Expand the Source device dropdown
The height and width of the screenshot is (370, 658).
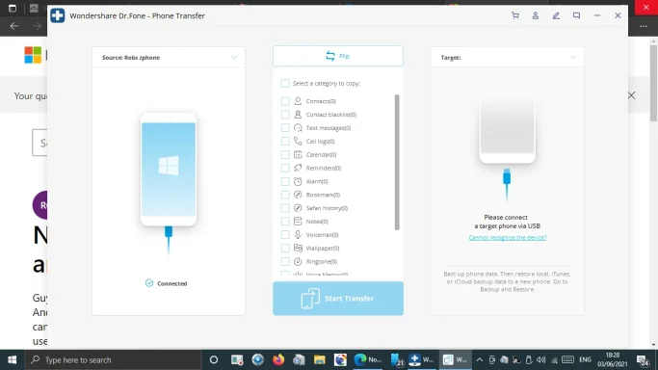click(x=234, y=58)
